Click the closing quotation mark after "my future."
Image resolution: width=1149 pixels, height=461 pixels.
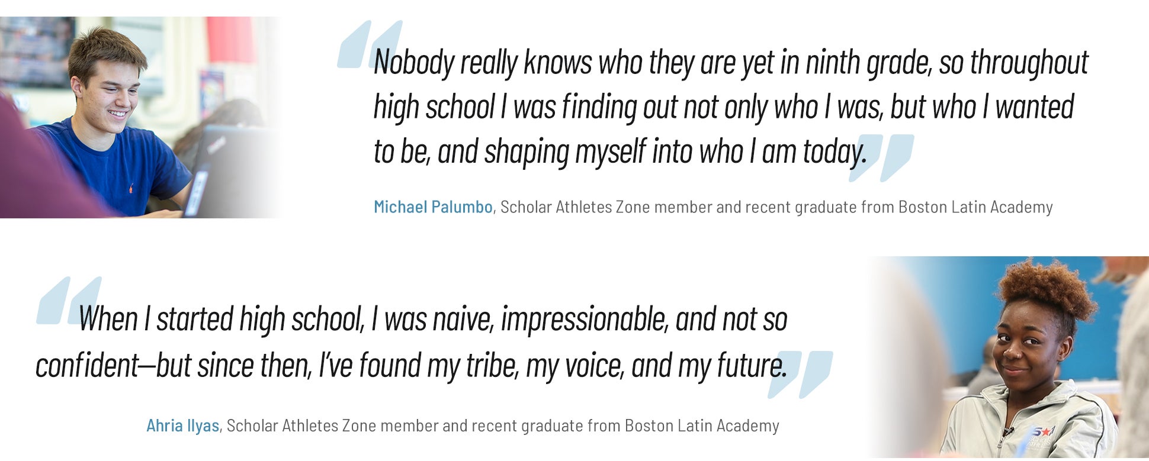click(x=801, y=374)
